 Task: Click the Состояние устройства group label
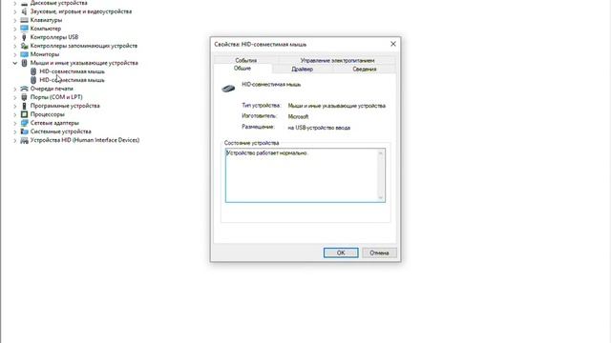pos(252,143)
